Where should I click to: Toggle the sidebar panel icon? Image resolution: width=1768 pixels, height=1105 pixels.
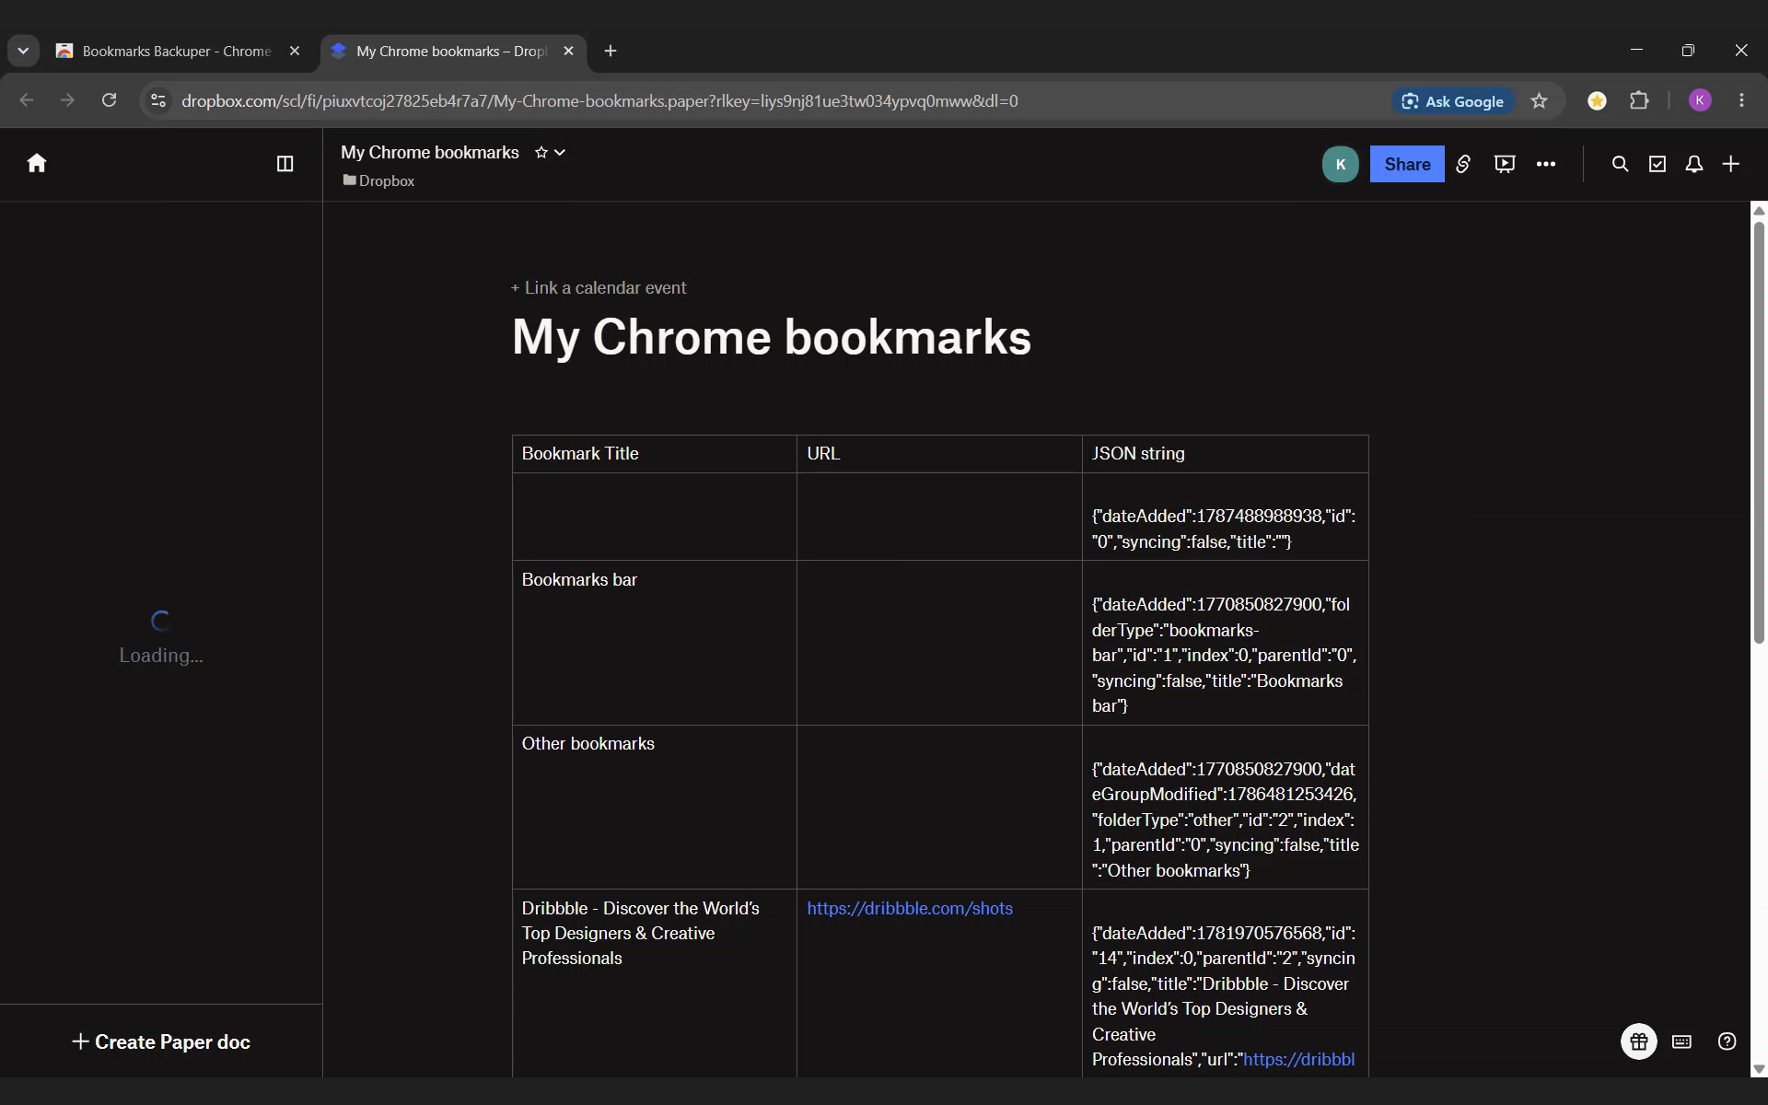coord(285,164)
